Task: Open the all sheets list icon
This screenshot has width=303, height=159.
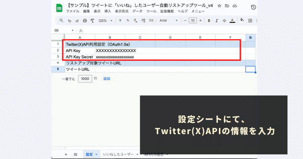Action: pyautogui.click(x=75, y=154)
